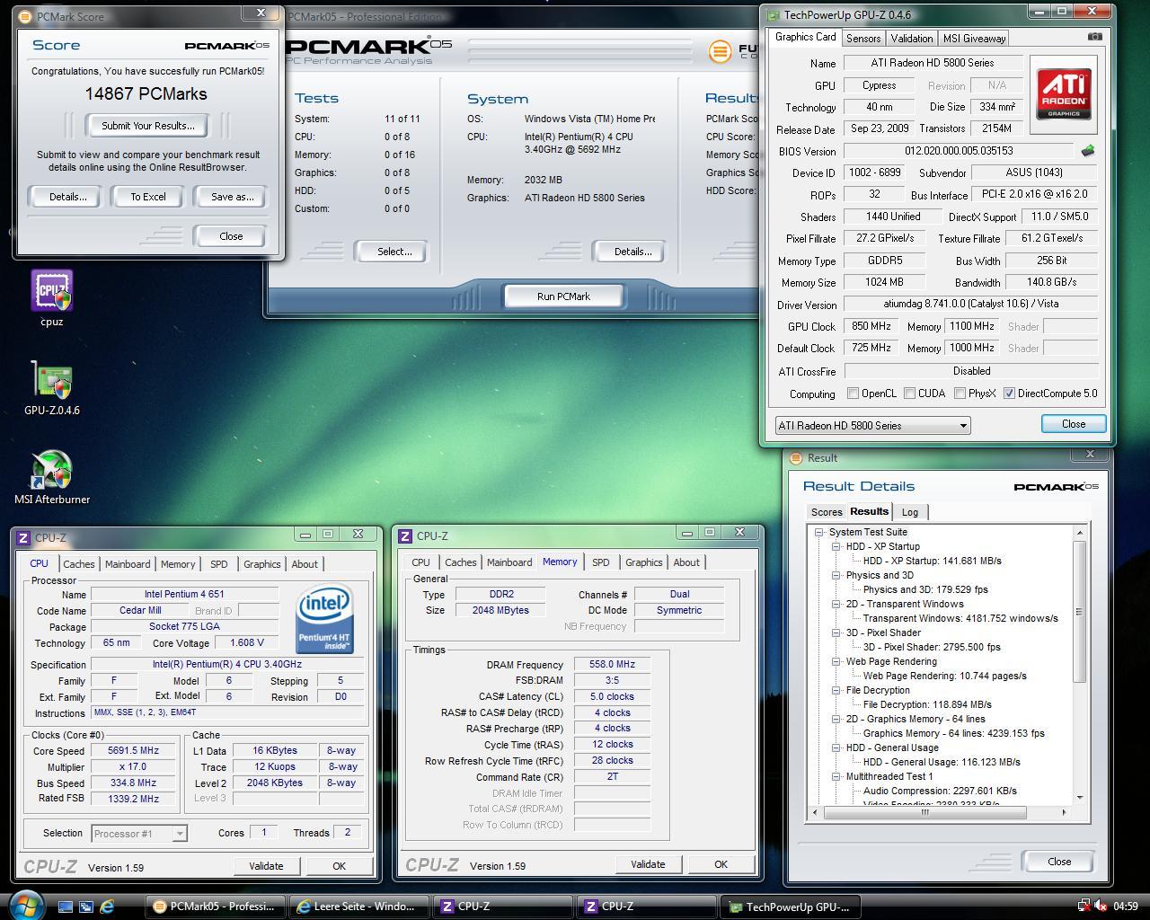Open the Log tab in Result window
This screenshot has width=1150, height=920.
[910, 512]
